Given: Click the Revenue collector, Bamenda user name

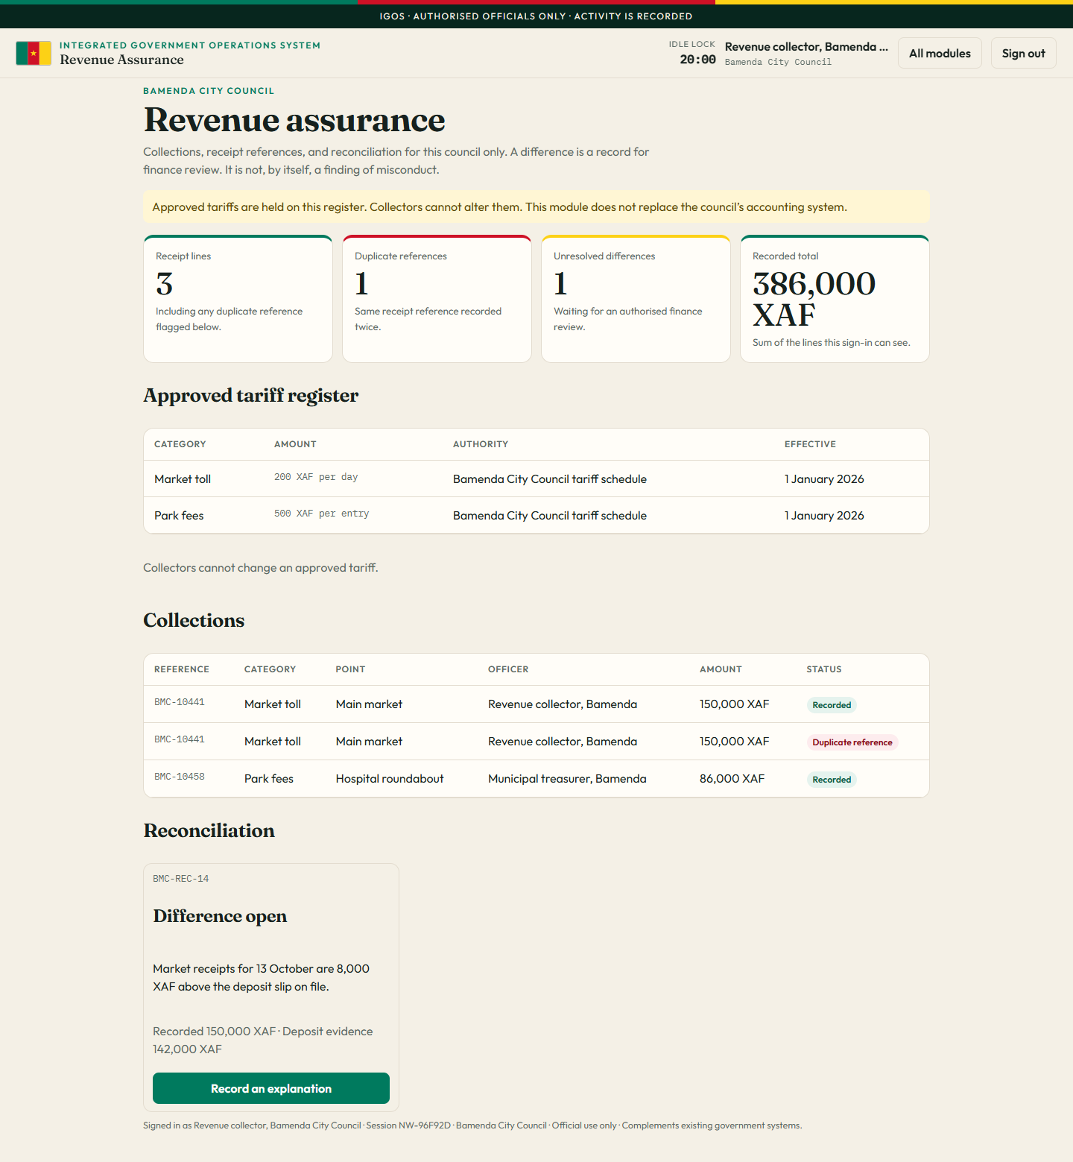Looking at the screenshot, I should (x=806, y=47).
